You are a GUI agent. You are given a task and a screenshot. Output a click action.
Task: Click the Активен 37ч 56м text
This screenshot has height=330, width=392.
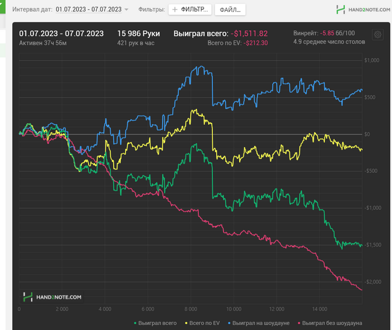pyautogui.click(x=43, y=43)
